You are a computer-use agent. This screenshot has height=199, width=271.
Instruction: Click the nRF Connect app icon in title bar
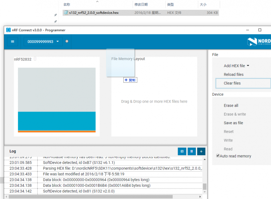point(8,30)
